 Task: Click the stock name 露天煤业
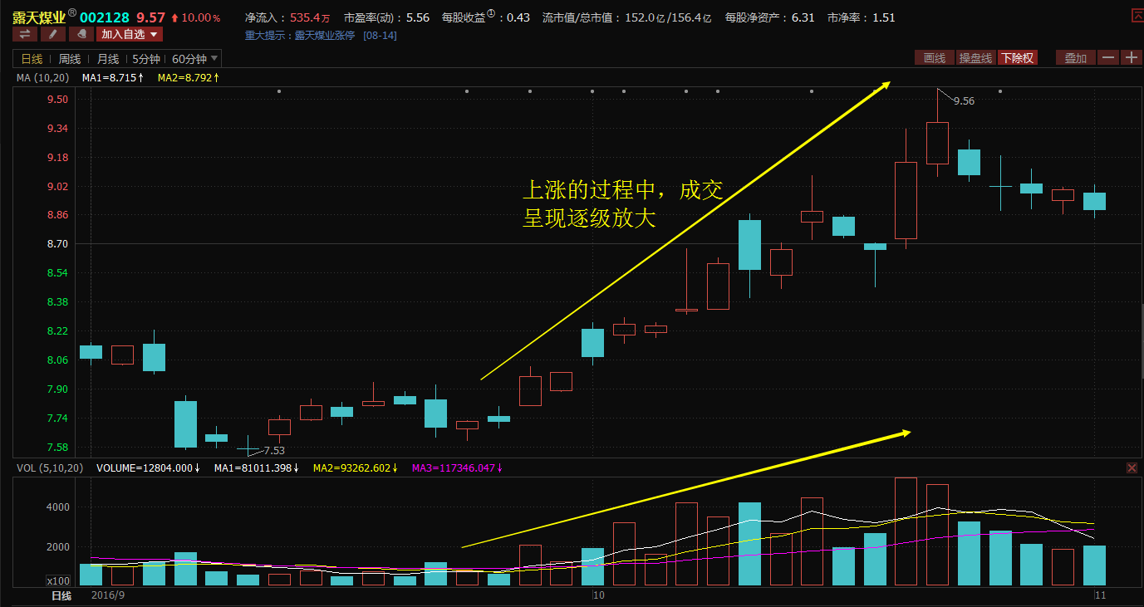point(39,17)
